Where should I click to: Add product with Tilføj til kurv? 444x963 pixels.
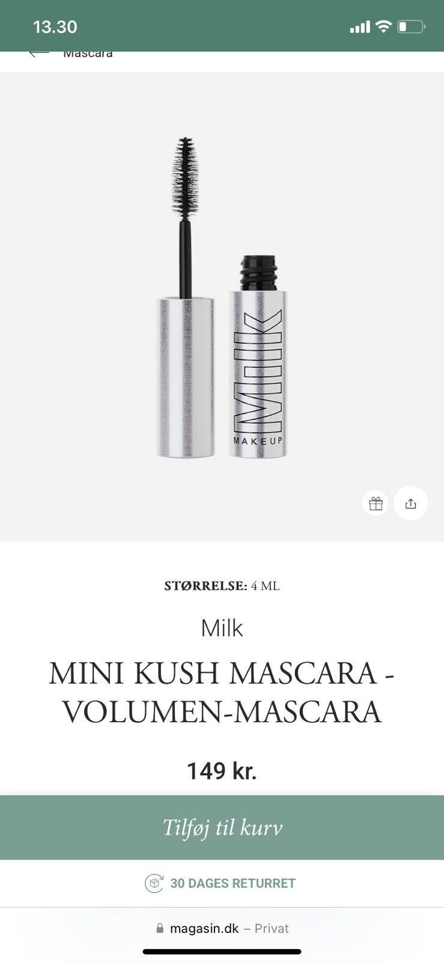coord(222,828)
